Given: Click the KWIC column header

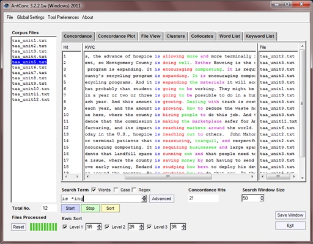Looking at the screenshot, I should click(170, 47).
